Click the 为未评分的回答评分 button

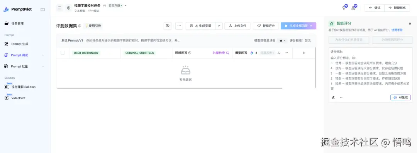pyautogui.click(x=349, y=40)
